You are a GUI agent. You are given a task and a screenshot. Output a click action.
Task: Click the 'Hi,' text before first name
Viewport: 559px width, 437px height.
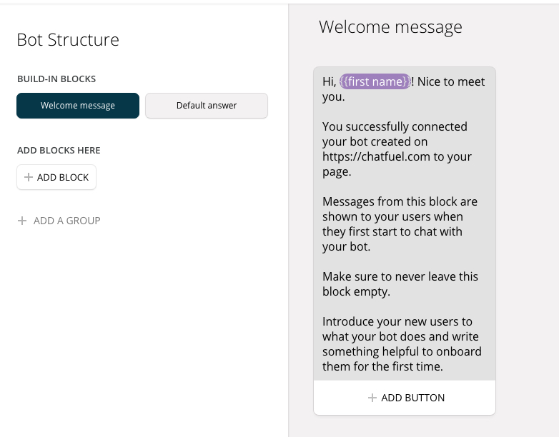[329, 82]
